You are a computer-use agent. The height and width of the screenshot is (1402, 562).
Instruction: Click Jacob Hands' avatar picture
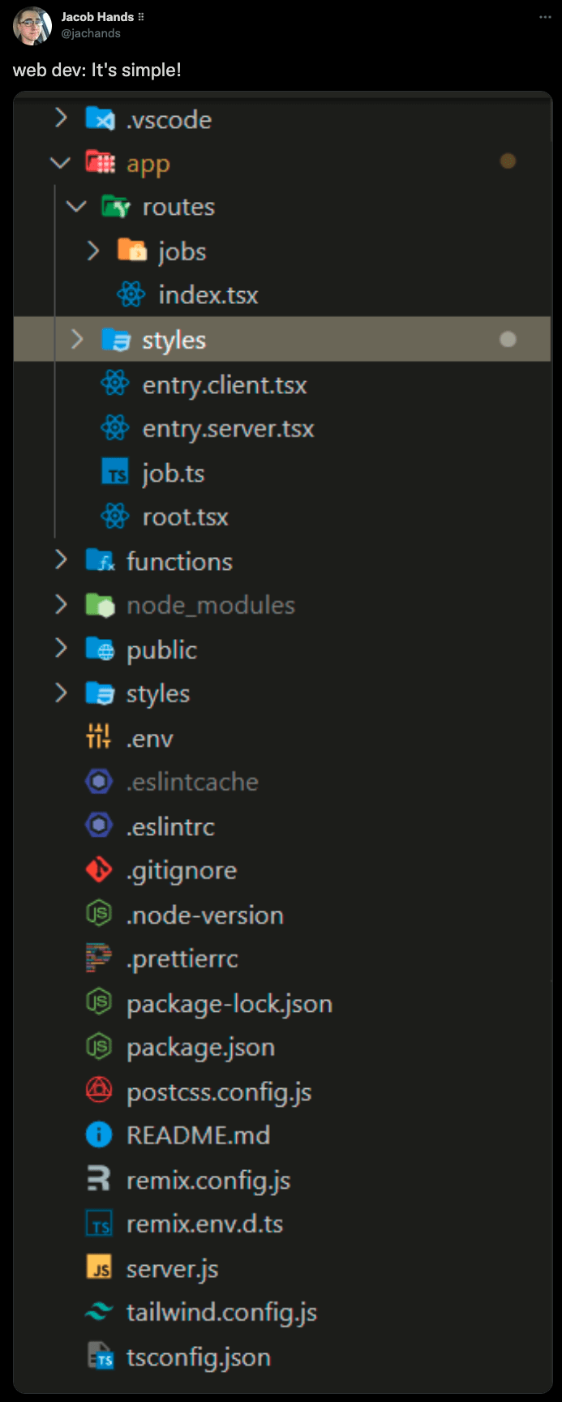32,26
